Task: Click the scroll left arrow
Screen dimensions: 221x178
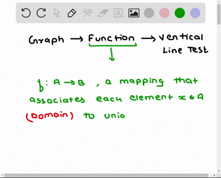Action: [2, 175]
